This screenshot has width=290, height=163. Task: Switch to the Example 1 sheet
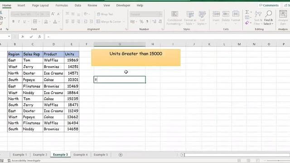pyautogui.click(x=20, y=154)
